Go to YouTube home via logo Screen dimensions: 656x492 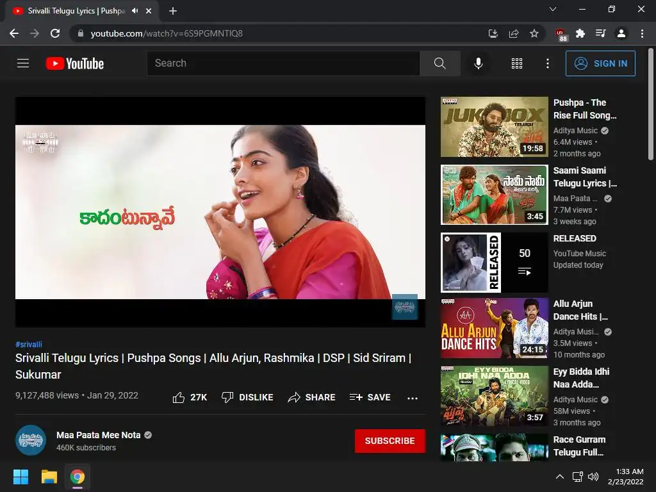coord(75,63)
